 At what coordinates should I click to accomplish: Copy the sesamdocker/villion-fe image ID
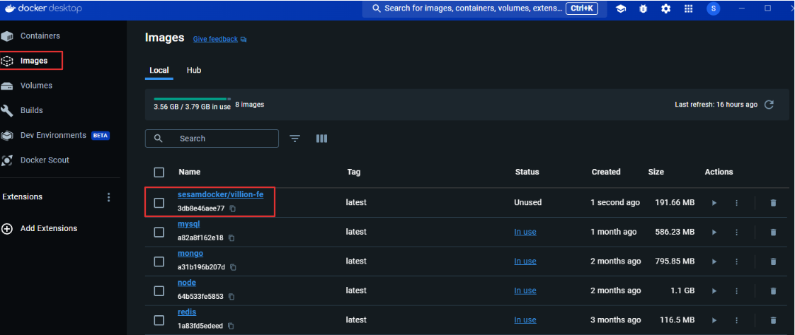pos(232,208)
